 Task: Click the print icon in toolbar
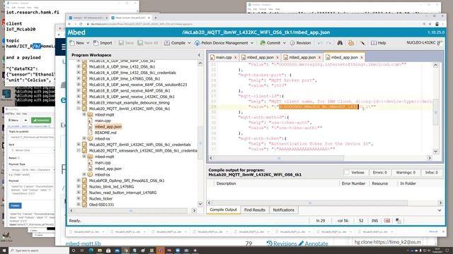pyautogui.click(x=351, y=43)
